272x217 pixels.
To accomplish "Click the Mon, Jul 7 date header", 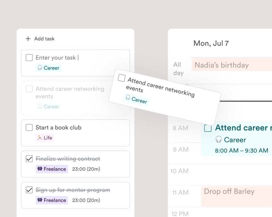I will click(210, 44).
